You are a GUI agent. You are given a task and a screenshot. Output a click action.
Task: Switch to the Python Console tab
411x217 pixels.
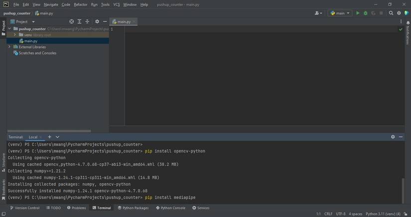(x=171, y=208)
